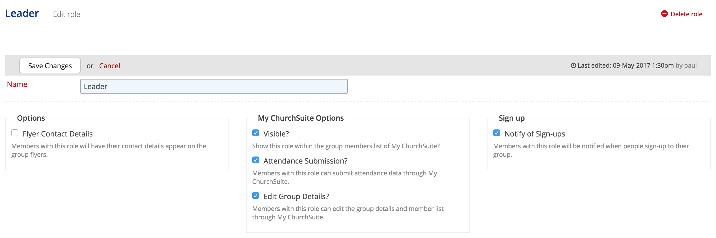Enable the Flyer Contact Details checkbox
This screenshot has height=238, width=716.
[x=15, y=133]
